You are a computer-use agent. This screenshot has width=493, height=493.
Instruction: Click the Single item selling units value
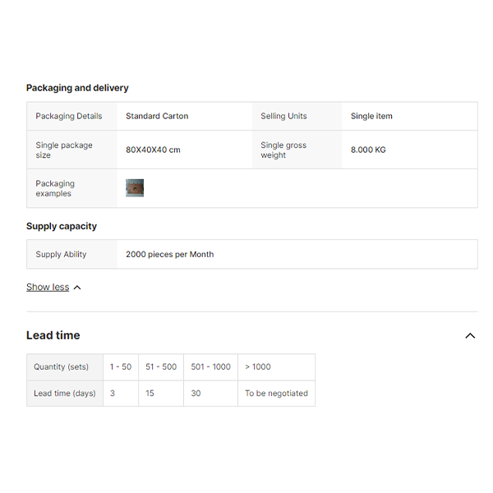(371, 116)
